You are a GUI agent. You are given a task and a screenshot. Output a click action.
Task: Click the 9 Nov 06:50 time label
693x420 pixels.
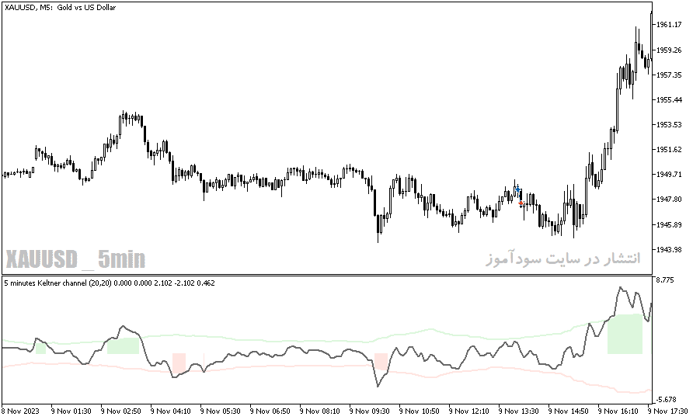click(270, 411)
